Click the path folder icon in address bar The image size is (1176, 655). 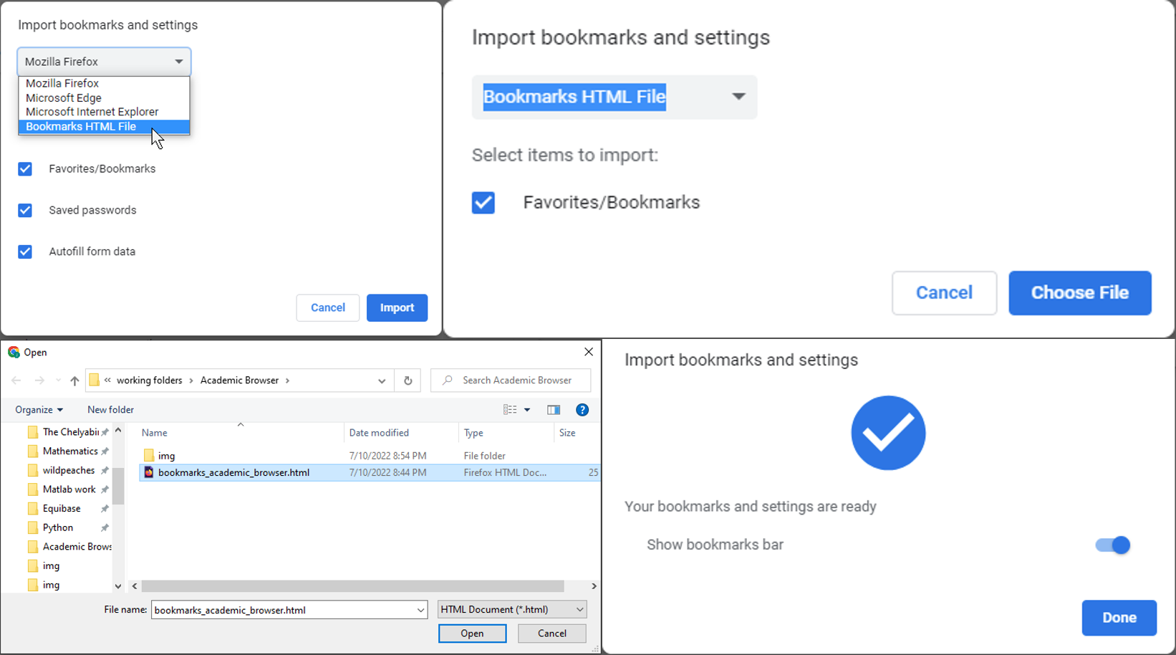pyautogui.click(x=95, y=381)
